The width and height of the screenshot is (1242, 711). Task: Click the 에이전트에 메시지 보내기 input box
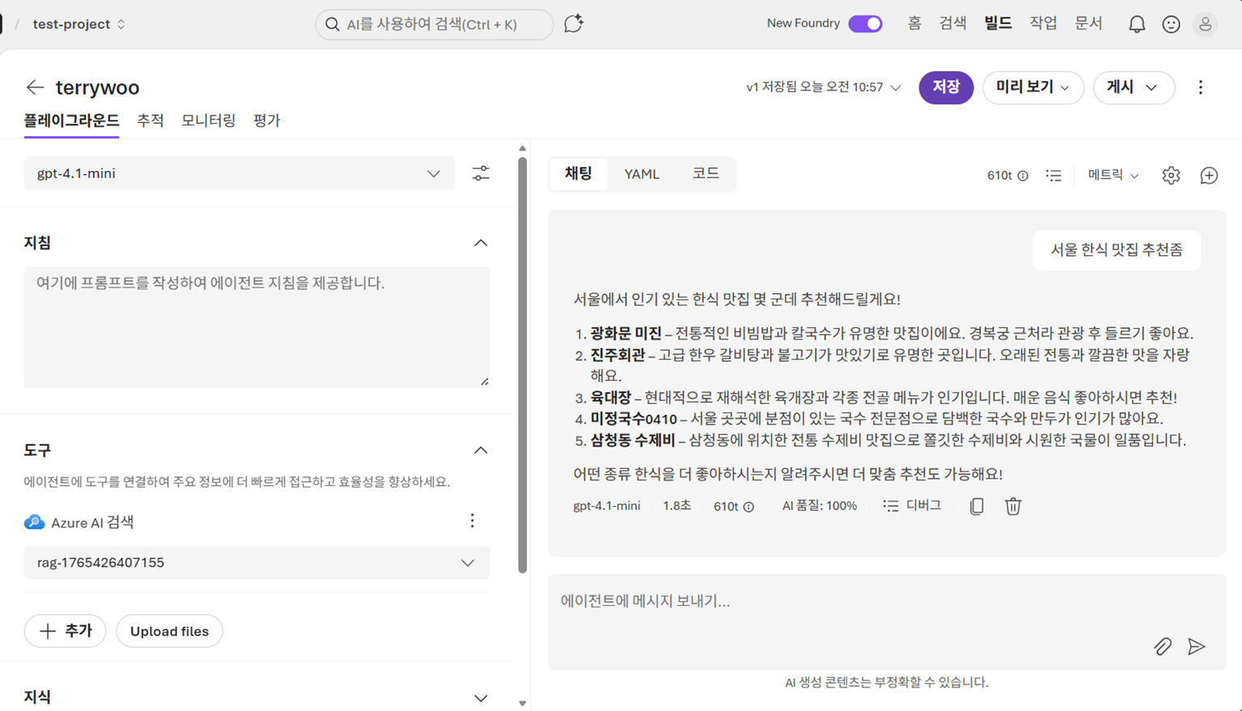[887, 622]
